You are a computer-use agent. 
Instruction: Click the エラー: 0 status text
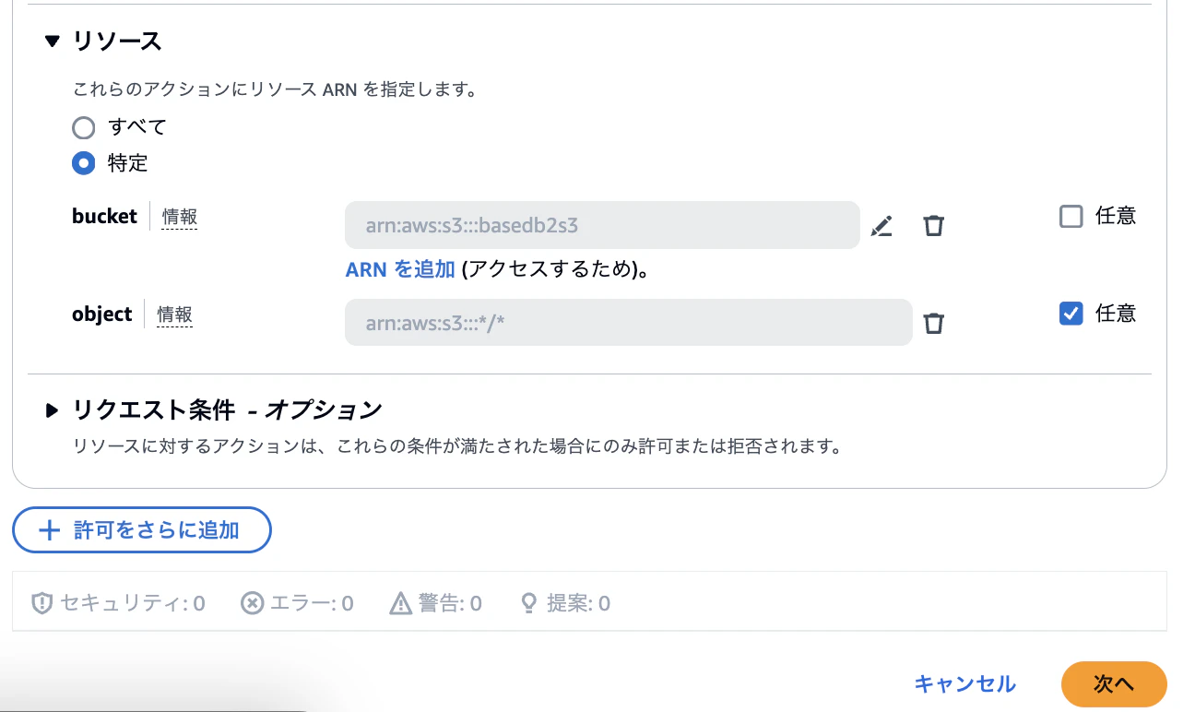[312, 604]
